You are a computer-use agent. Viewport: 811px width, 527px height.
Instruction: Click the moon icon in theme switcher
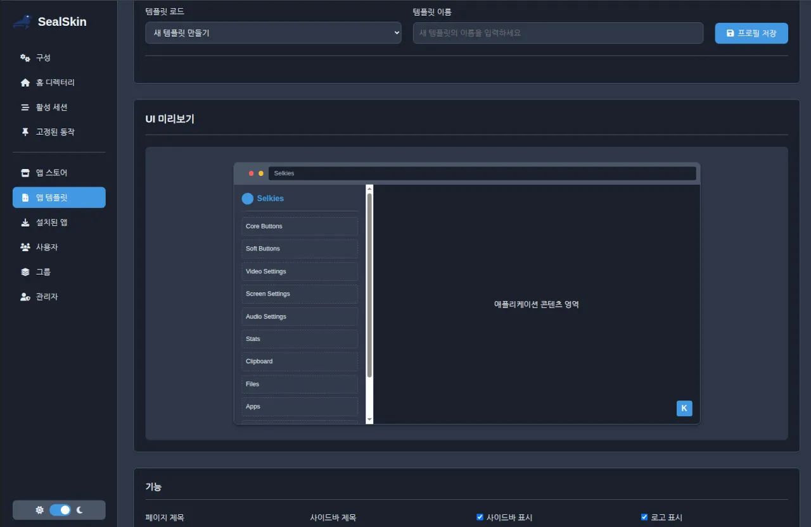tap(80, 510)
